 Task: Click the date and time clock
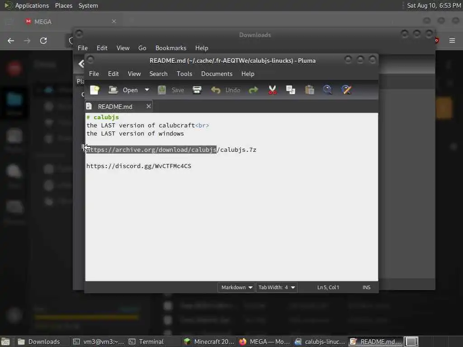coord(434,5)
